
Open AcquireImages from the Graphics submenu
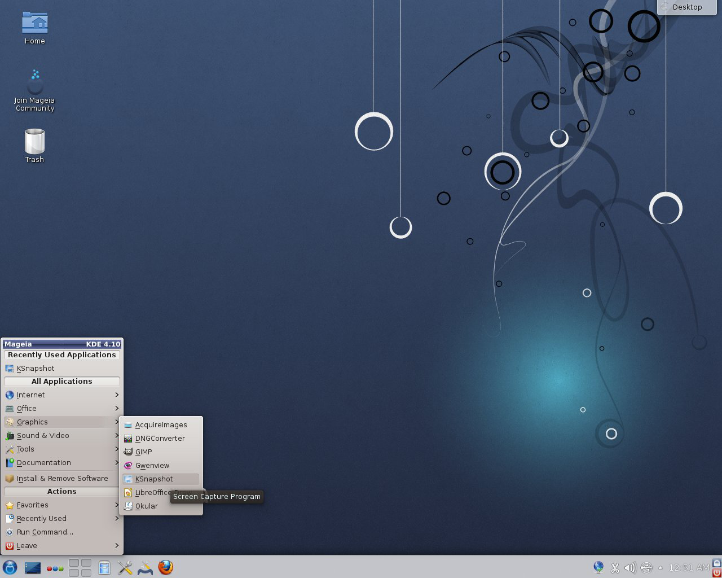coord(161,425)
